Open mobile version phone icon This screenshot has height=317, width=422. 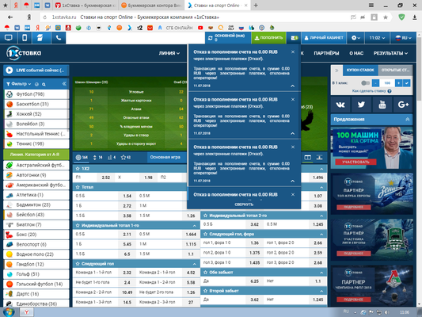click(x=25, y=38)
